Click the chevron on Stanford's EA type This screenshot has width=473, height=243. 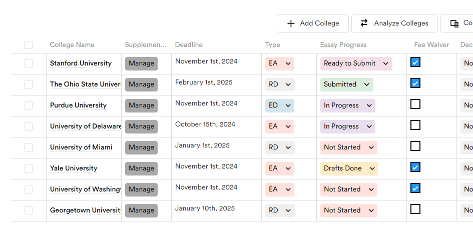[x=288, y=63]
